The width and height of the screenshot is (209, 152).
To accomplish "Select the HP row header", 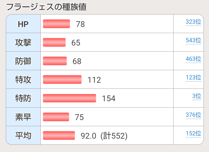I will 23,24.
